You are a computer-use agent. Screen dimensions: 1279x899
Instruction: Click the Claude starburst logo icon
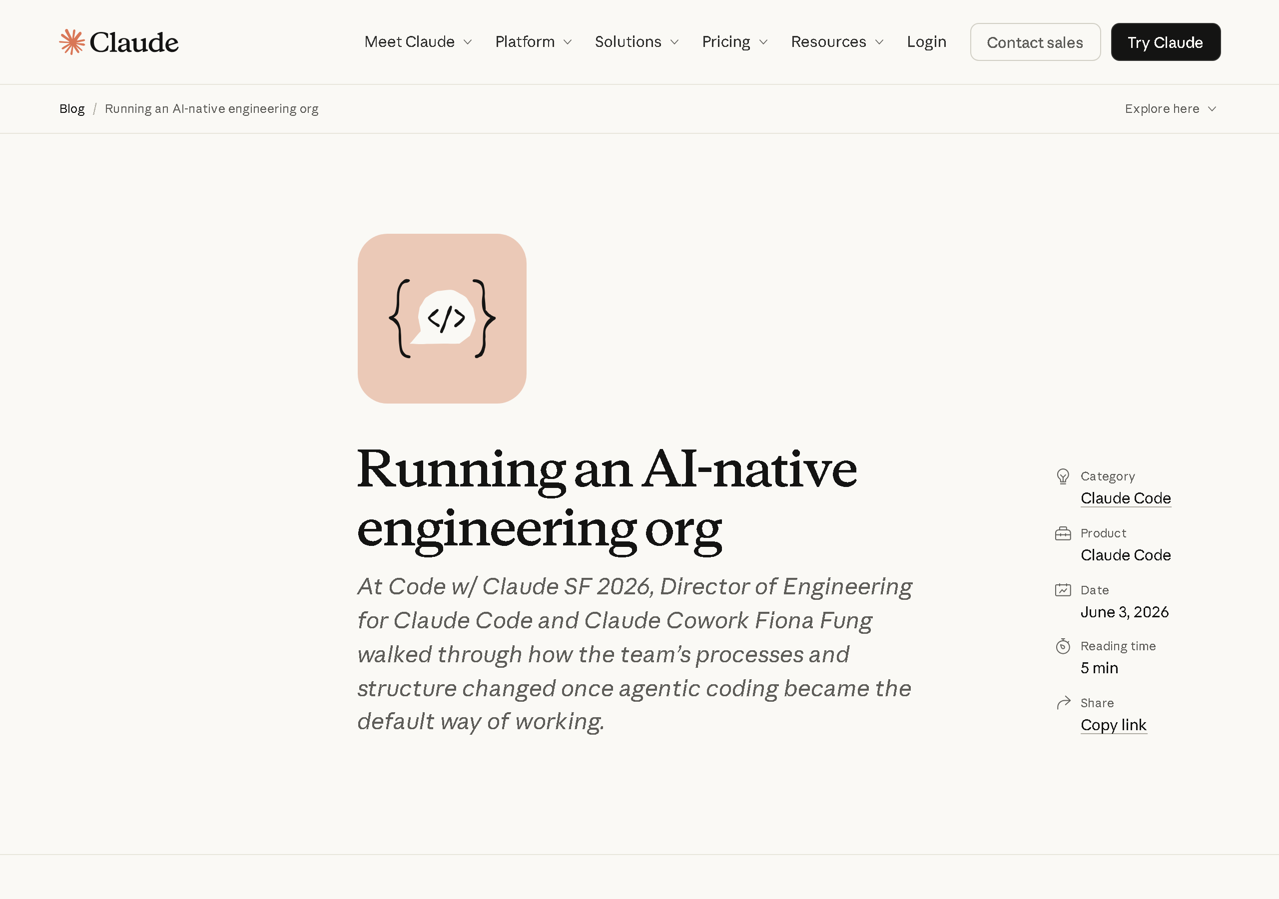point(72,42)
